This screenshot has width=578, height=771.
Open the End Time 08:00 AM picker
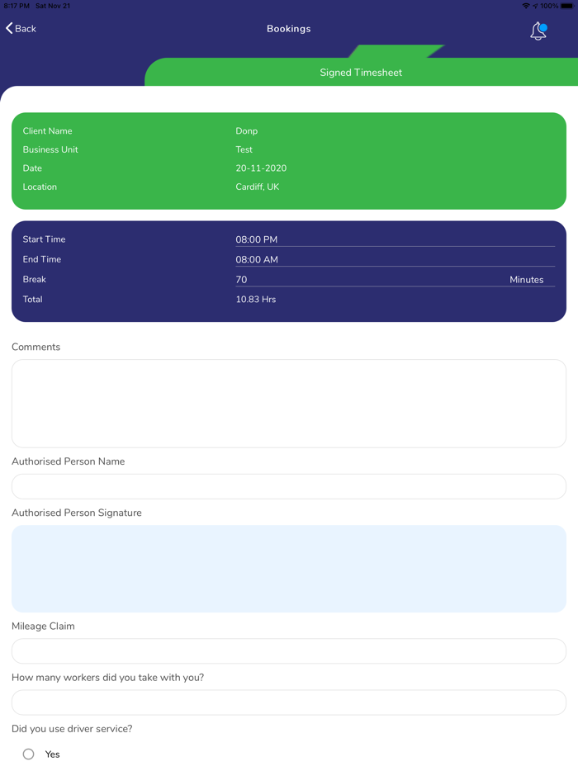[x=395, y=259]
